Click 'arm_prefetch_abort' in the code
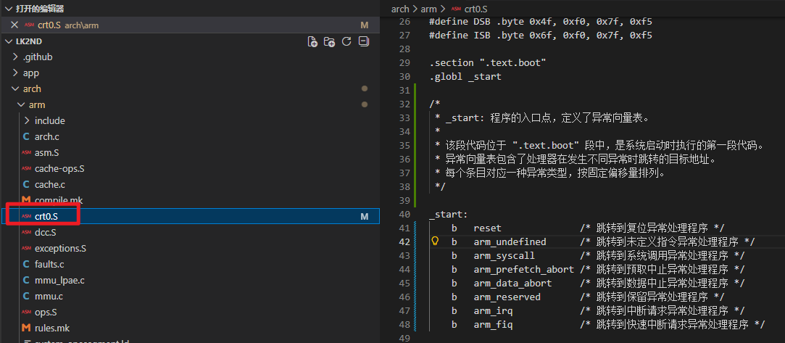Image resolution: width=785 pixels, height=343 pixels. tap(523, 269)
